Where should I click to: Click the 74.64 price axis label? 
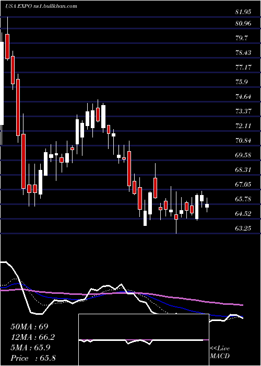click(x=243, y=97)
